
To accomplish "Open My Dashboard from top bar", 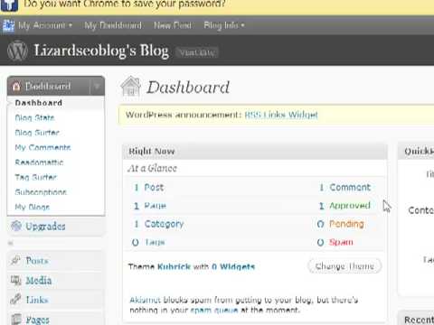I will coord(113,25).
